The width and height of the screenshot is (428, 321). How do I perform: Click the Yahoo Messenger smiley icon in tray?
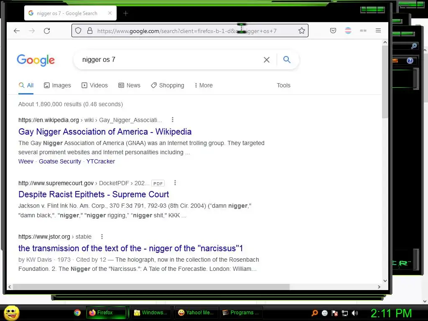pyautogui.click(x=325, y=313)
